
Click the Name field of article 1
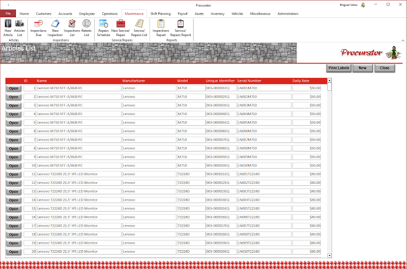pos(78,88)
